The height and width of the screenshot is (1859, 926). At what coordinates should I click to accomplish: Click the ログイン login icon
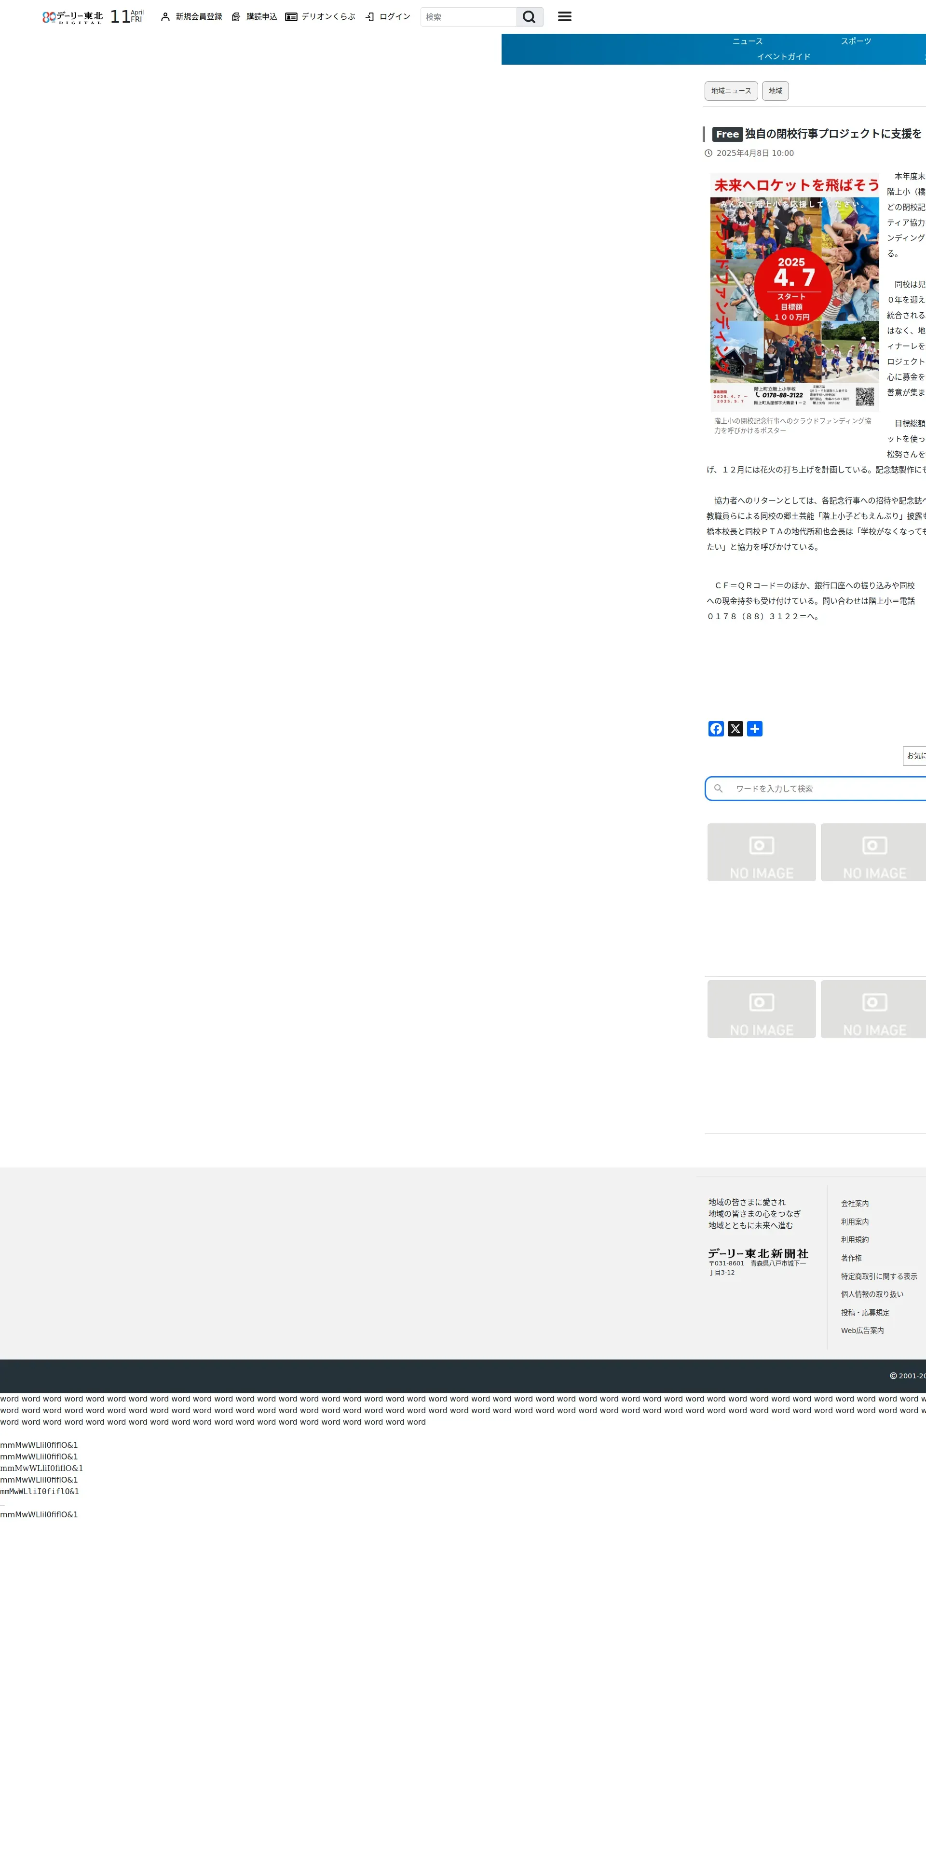click(370, 16)
